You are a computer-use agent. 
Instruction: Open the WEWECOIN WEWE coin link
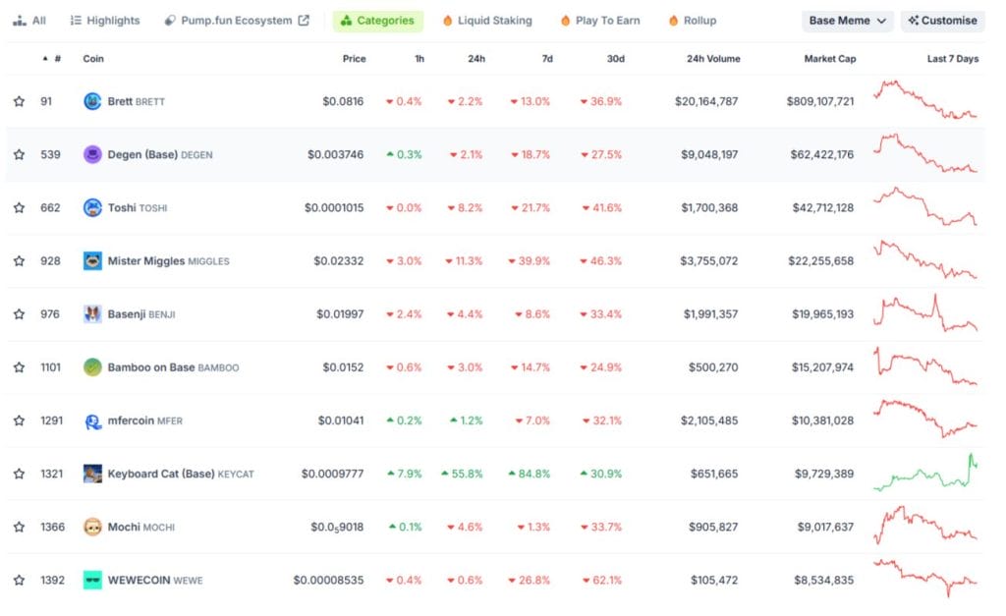tap(155, 580)
